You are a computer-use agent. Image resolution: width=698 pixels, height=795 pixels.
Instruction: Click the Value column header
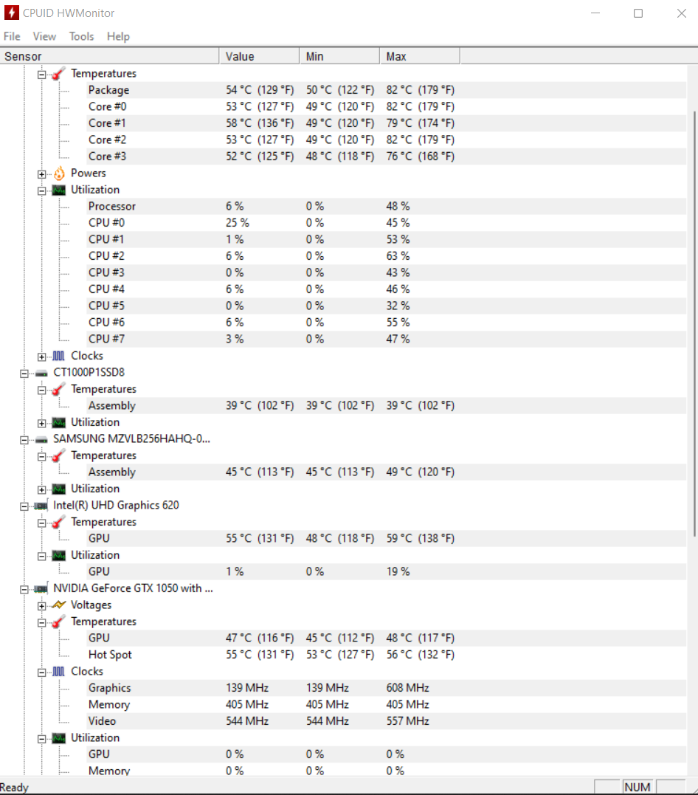(260, 56)
